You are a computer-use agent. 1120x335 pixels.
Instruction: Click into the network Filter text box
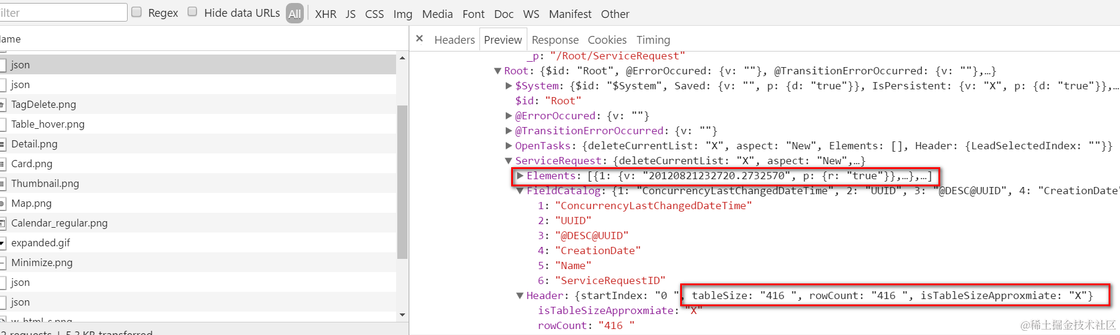click(x=63, y=13)
